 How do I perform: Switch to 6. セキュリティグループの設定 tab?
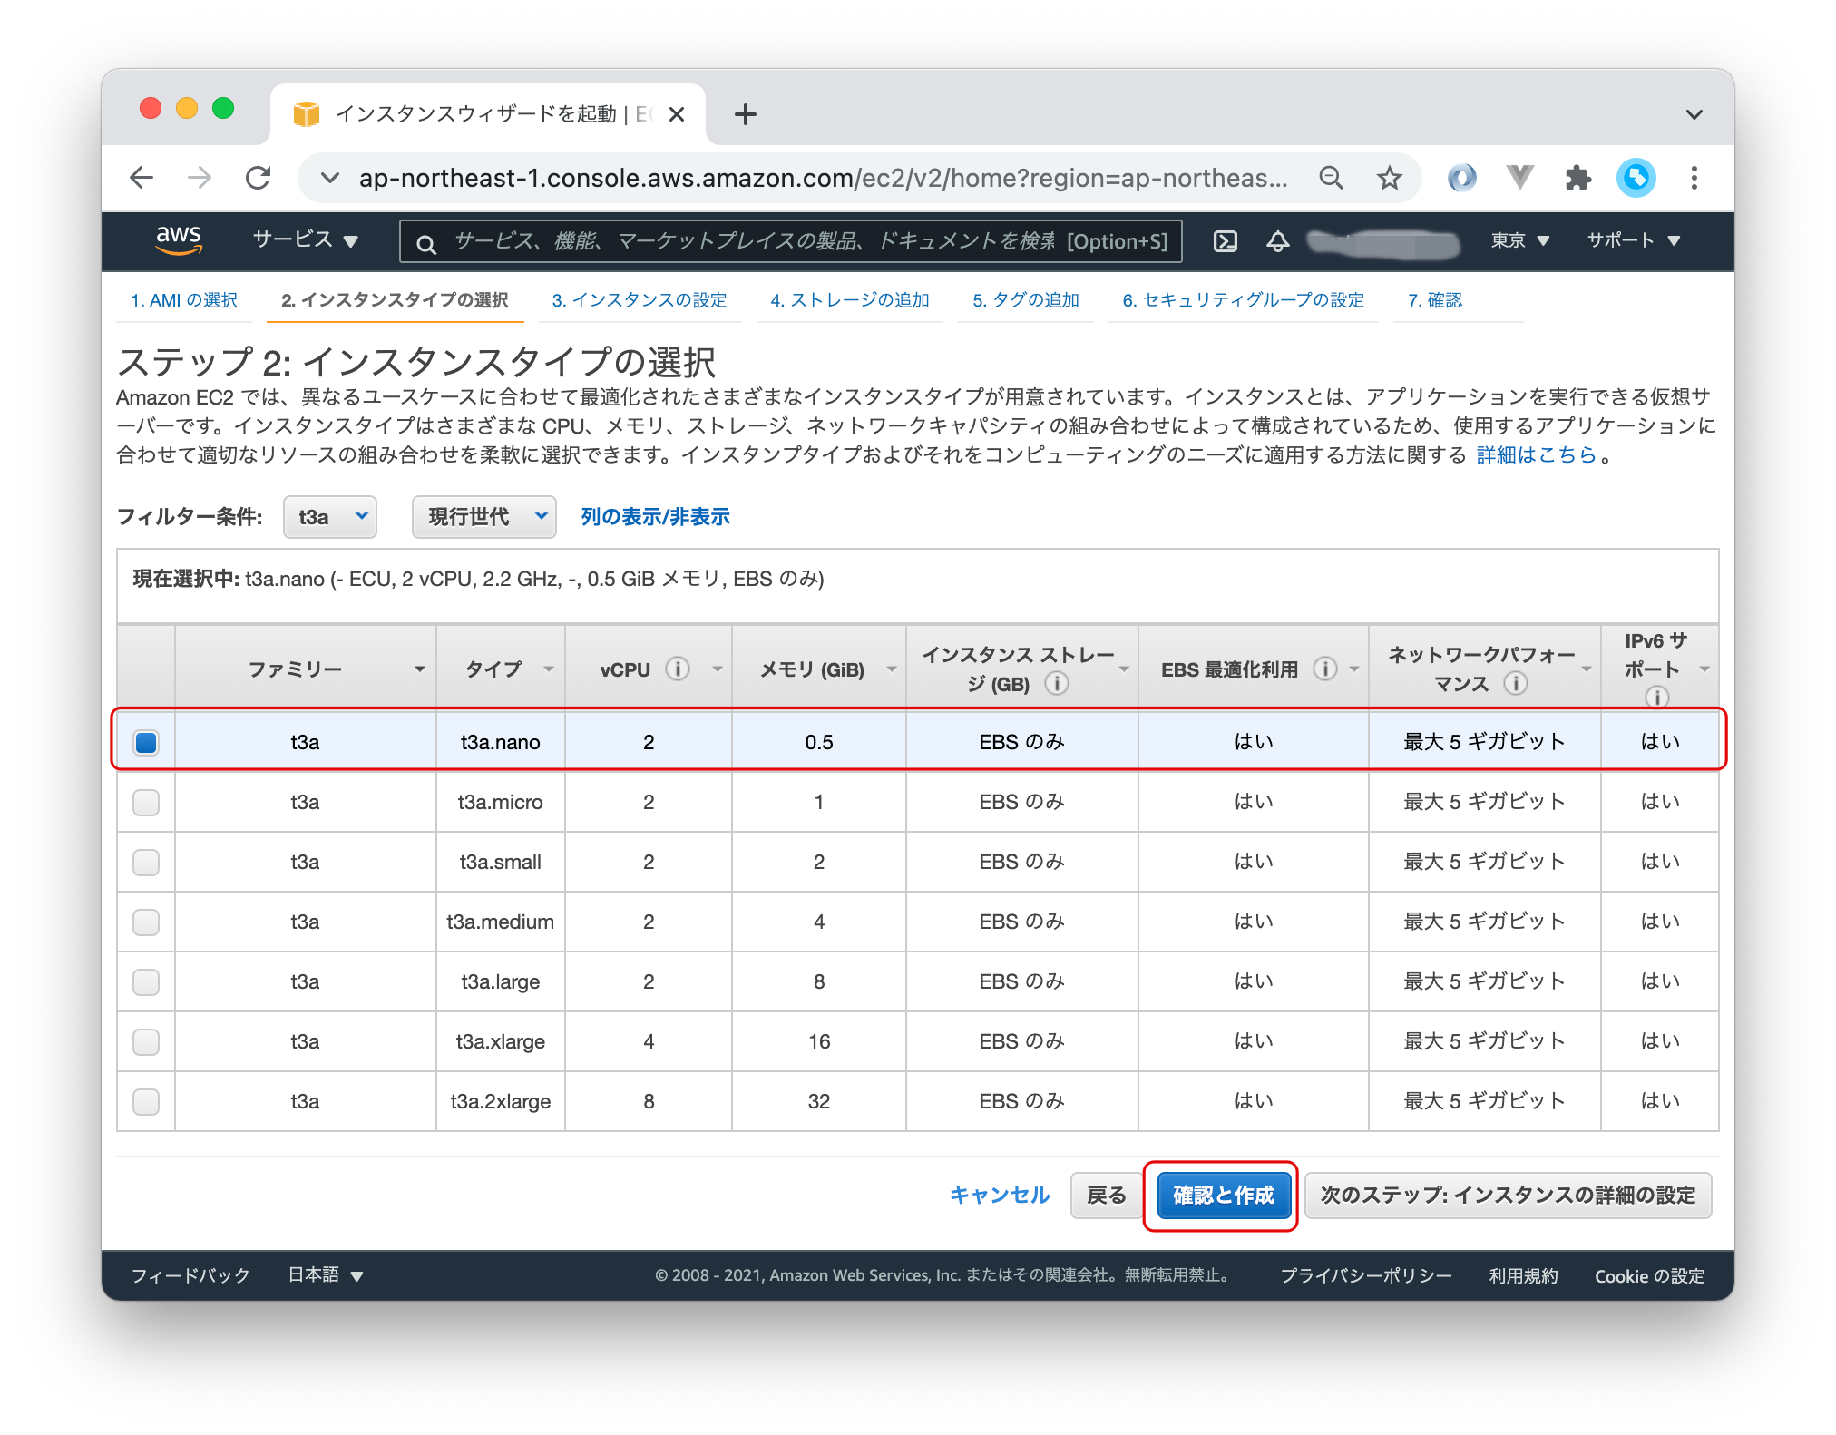point(1243,300)
